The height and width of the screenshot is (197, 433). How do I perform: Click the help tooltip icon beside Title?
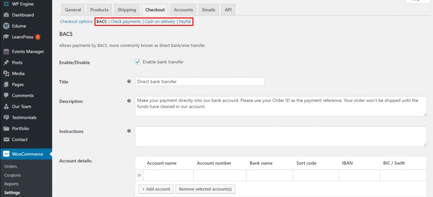coord(129,82)
